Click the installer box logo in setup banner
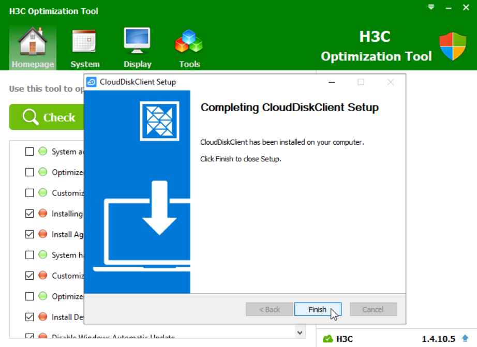Viewport: 477px width, 347px height. pyautogui.click(x=159, y=121)
